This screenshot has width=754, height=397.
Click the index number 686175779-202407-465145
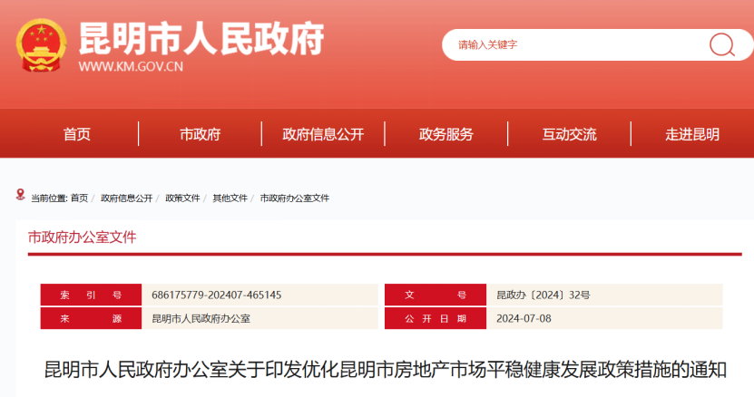(x=217, y=295)
